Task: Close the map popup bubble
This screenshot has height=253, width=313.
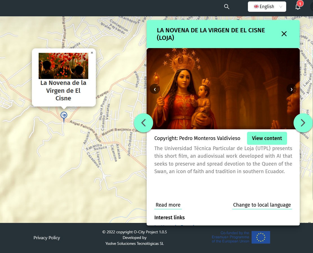Action: coord(92,53)
